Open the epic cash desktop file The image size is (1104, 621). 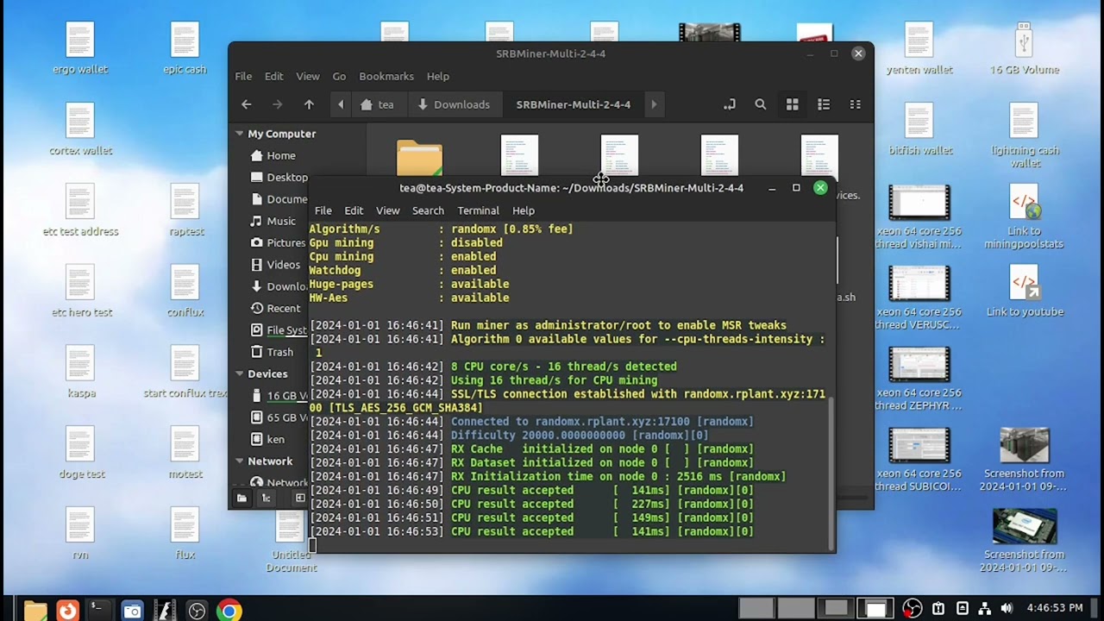185,48
